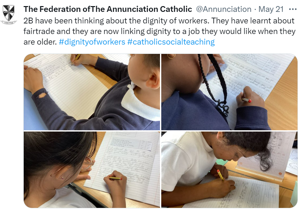
Task: Click the gold earring in top-right photo
Action: pyautogui.click(x=171, y=56)
